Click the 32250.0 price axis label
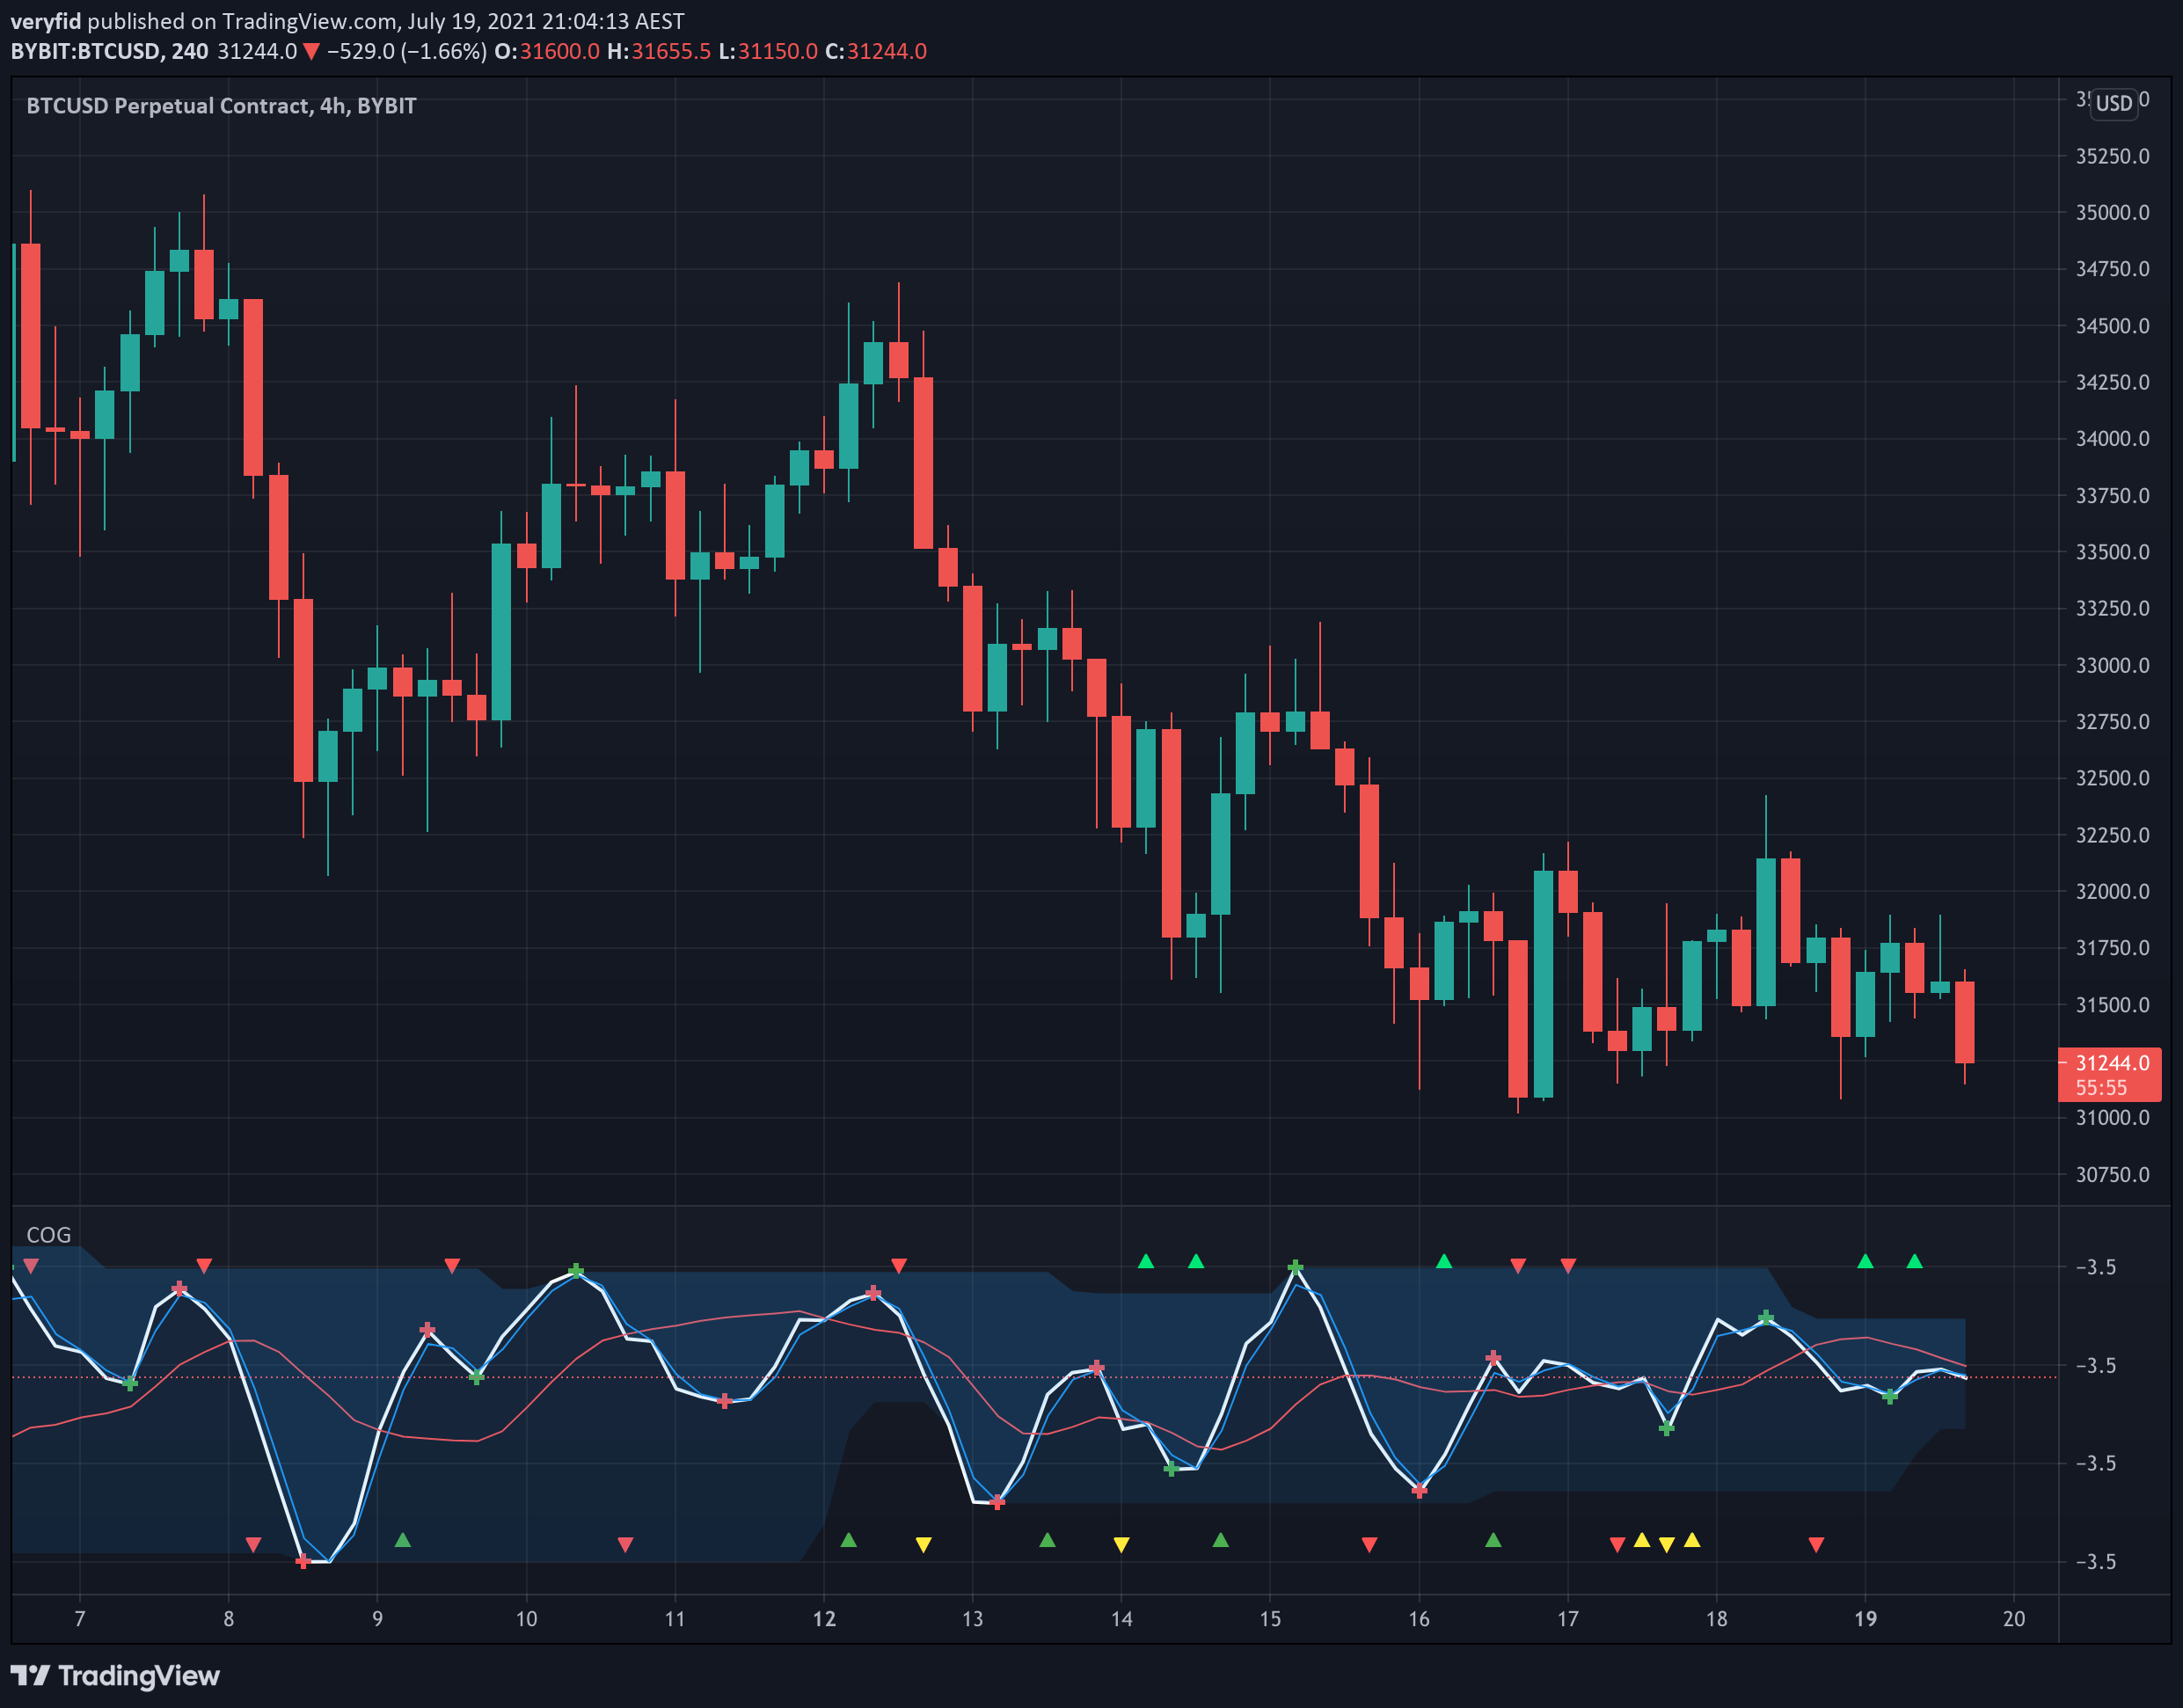The width and height of the screenshot is (2183, 1708). click(x=2112, y=835)
